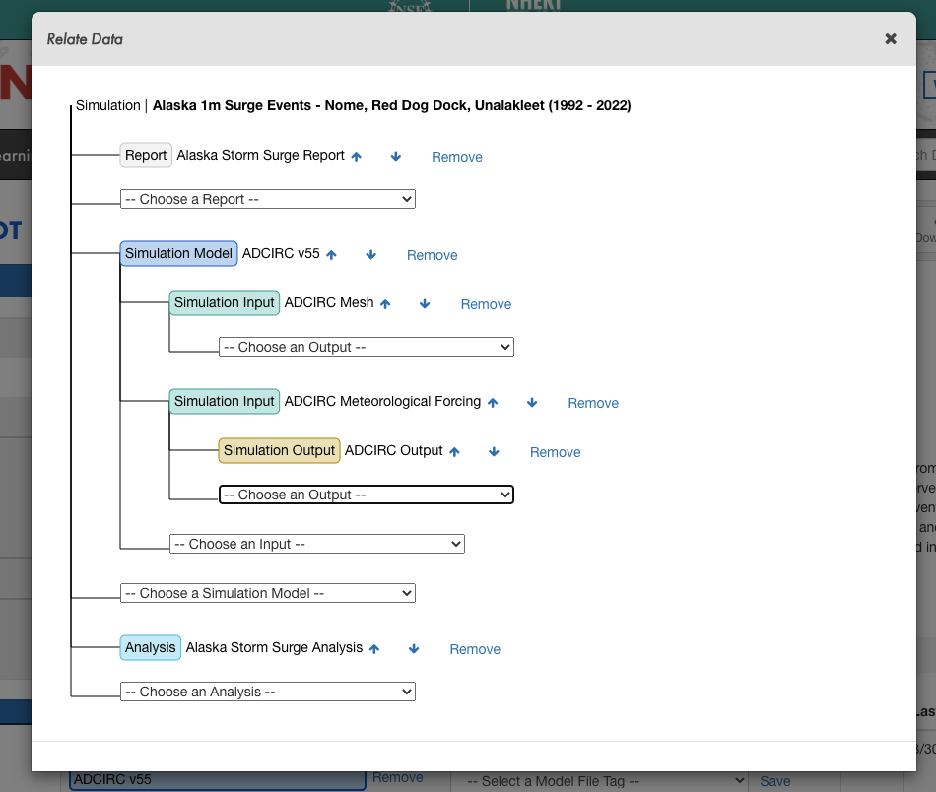This screenshot has width=936, height=792.
Task: Move Alaska Storm Surge Report down
Action: click(x=395, y=156)
